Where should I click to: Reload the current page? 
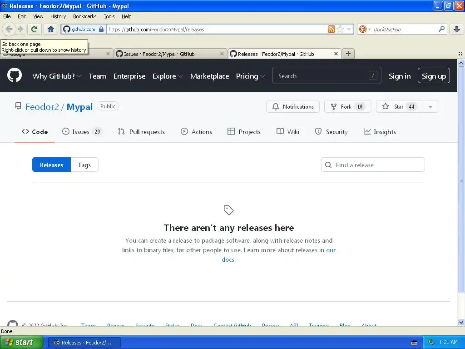(x=34, y=29)
